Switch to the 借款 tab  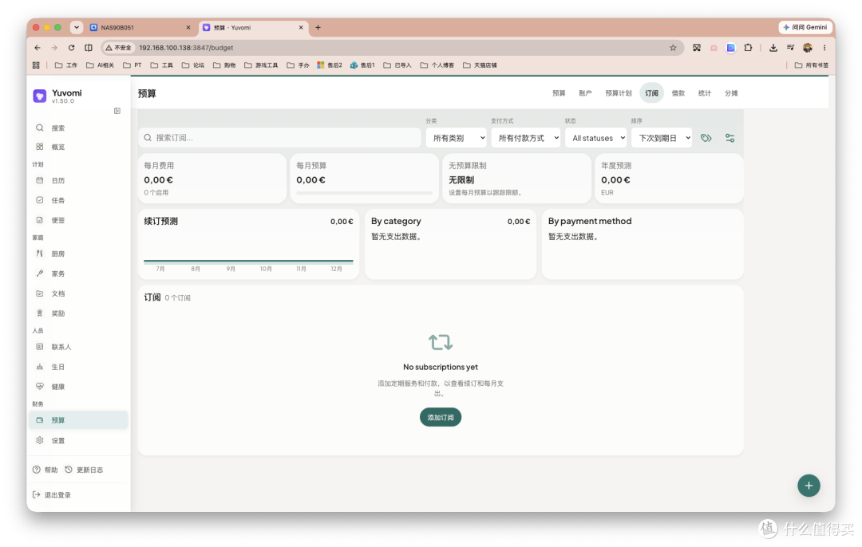pos(678,93)
